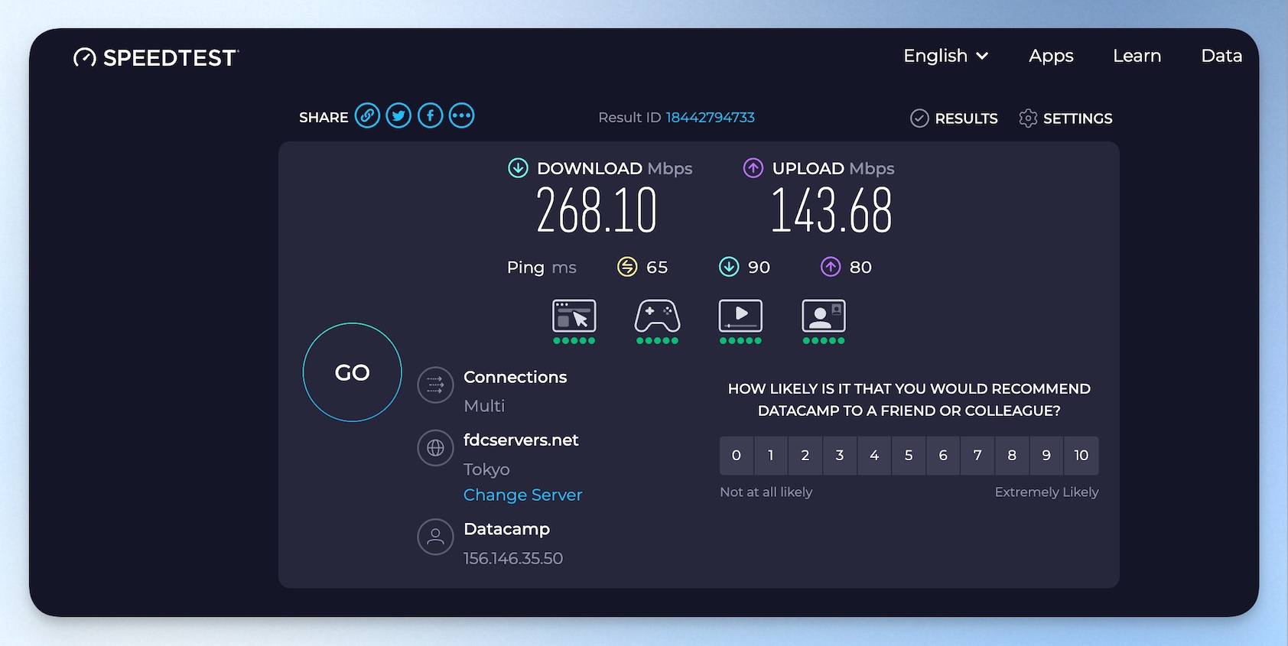
Task: Pick rating 5 on recommendation scale
Action: (909, 456)
